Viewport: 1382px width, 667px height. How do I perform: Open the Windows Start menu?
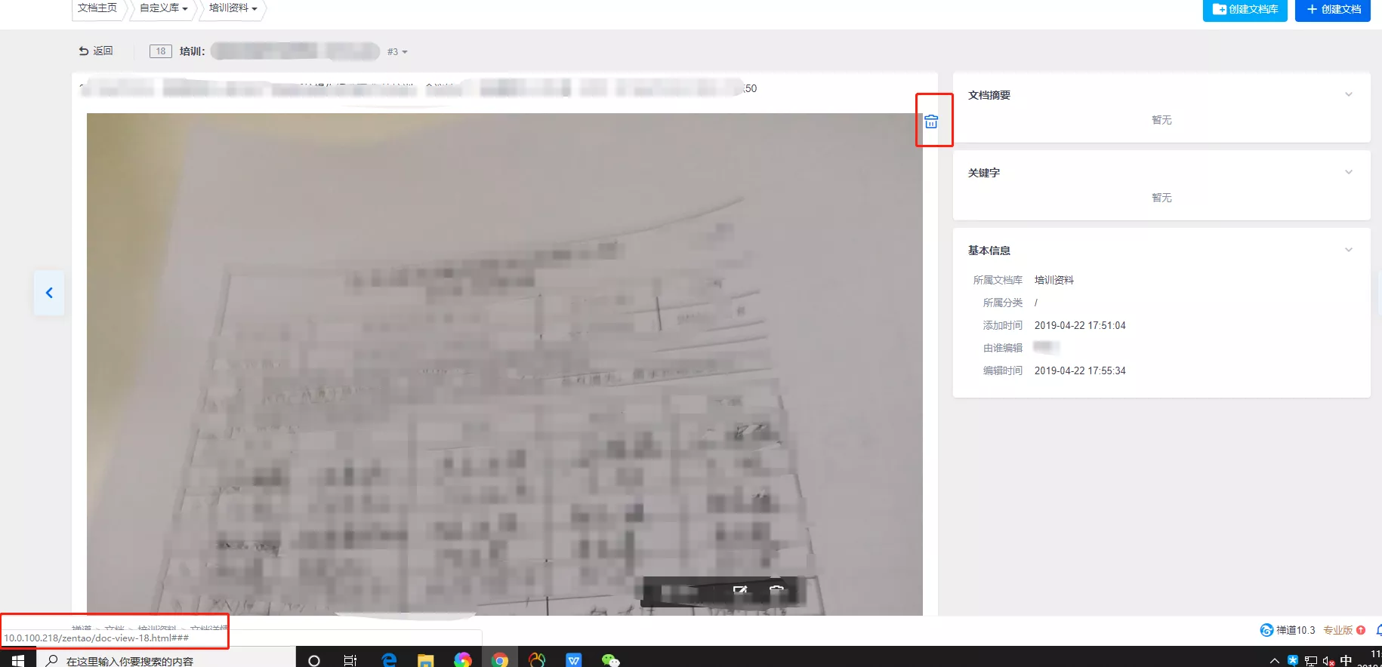(x=18, y=660)
